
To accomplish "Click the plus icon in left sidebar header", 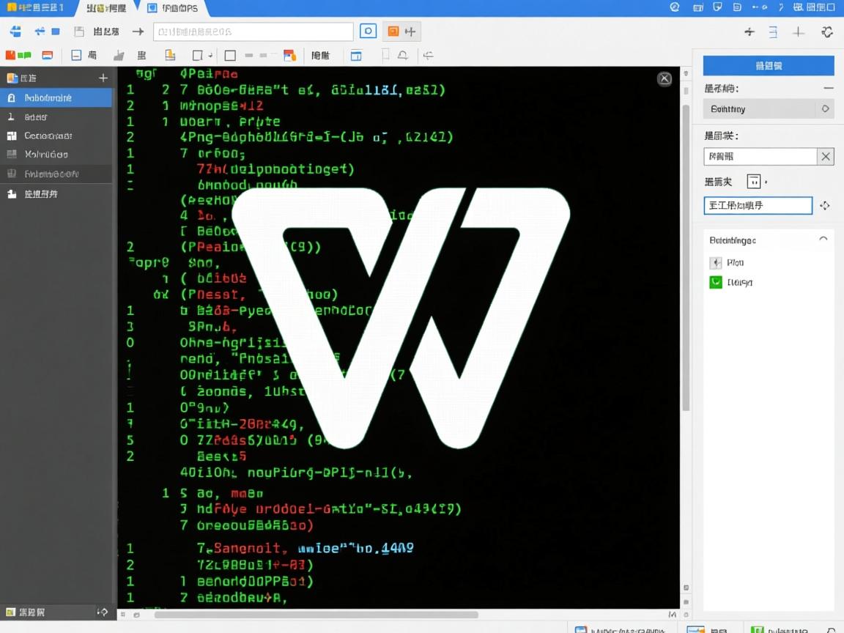I will [x=103, y=78].
